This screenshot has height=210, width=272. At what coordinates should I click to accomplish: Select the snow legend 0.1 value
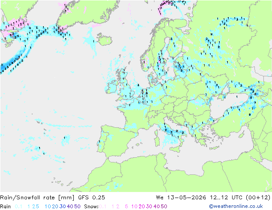tap(103, 207)
